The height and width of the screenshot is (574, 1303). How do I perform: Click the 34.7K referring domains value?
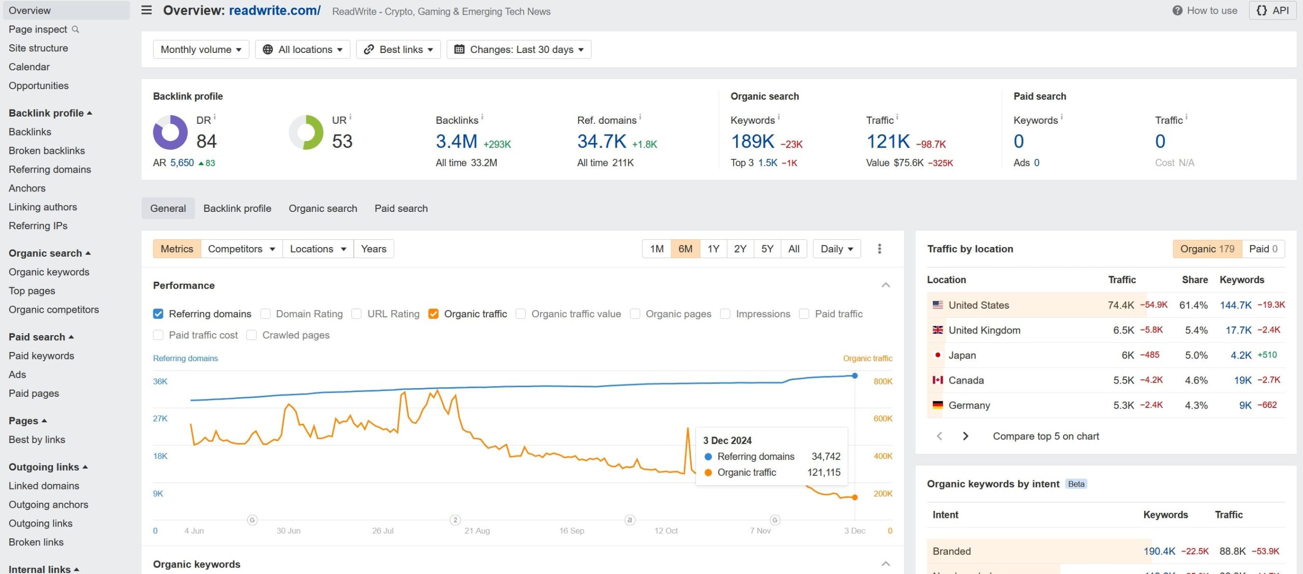[602, 141]
